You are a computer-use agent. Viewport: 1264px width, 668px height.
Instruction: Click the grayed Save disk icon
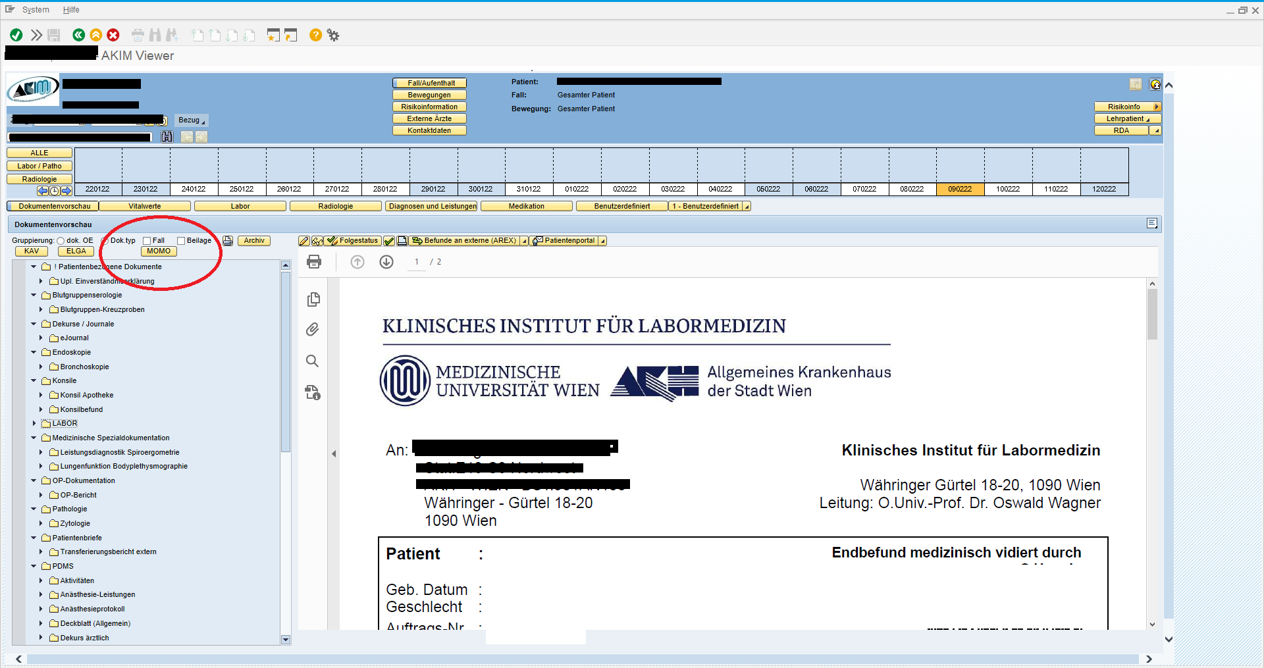(54, 35)
